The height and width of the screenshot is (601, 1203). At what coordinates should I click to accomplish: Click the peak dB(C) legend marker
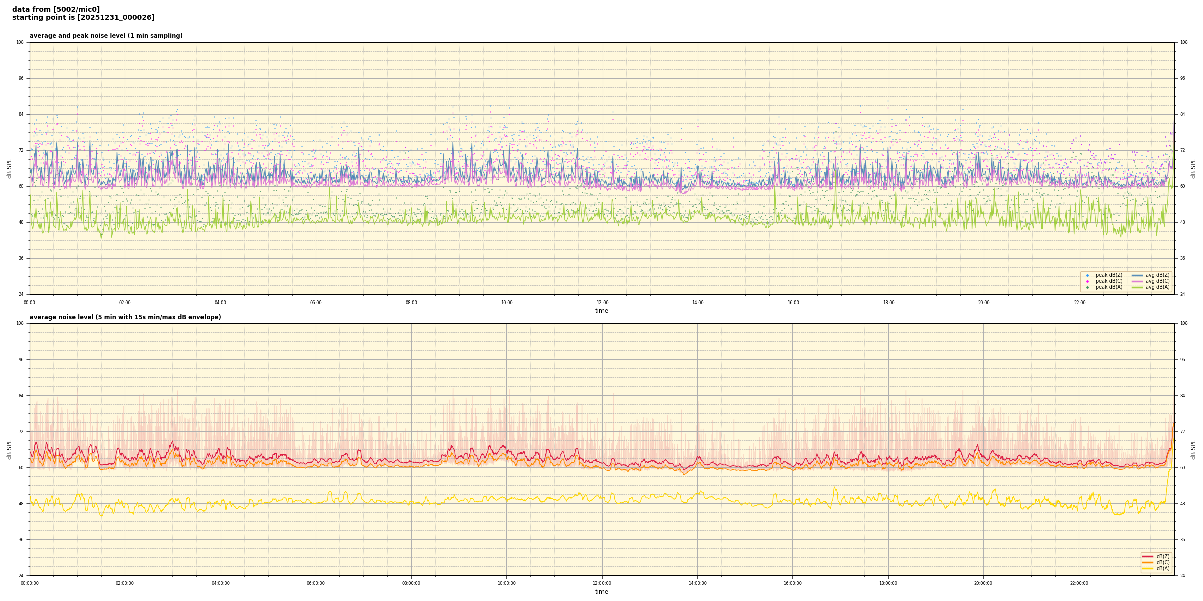point(1087,281)
